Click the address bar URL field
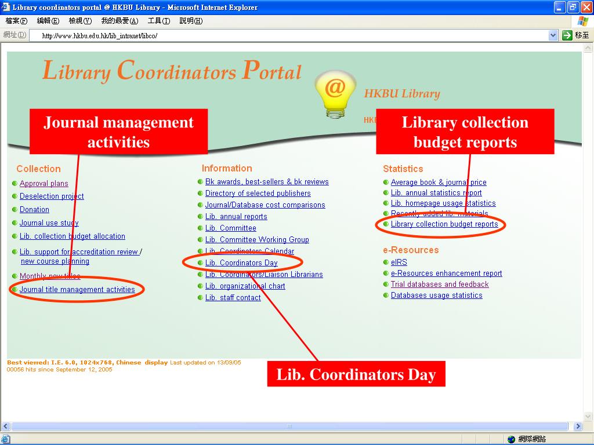 (x=290, y=35)
